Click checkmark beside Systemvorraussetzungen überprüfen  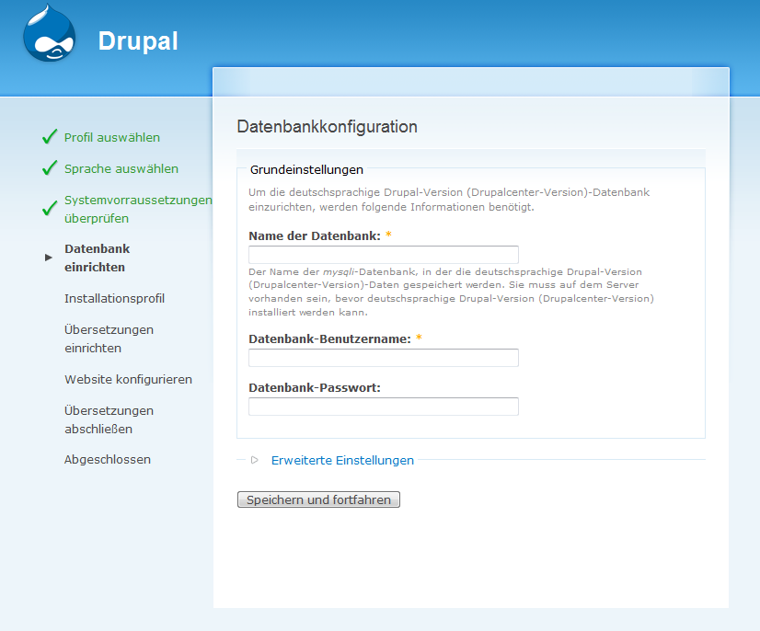point(50,209)
